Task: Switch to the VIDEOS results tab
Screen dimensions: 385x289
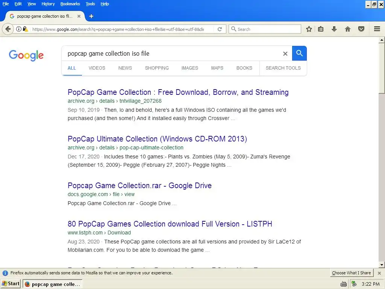Action: (97, 68)
